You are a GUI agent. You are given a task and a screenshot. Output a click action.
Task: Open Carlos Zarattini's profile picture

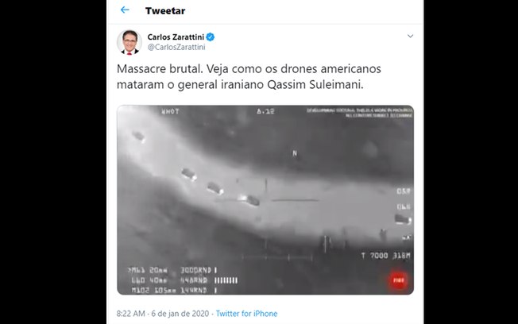point(129,42)
